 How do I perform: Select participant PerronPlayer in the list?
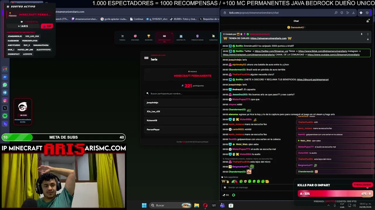coord(182,129)
